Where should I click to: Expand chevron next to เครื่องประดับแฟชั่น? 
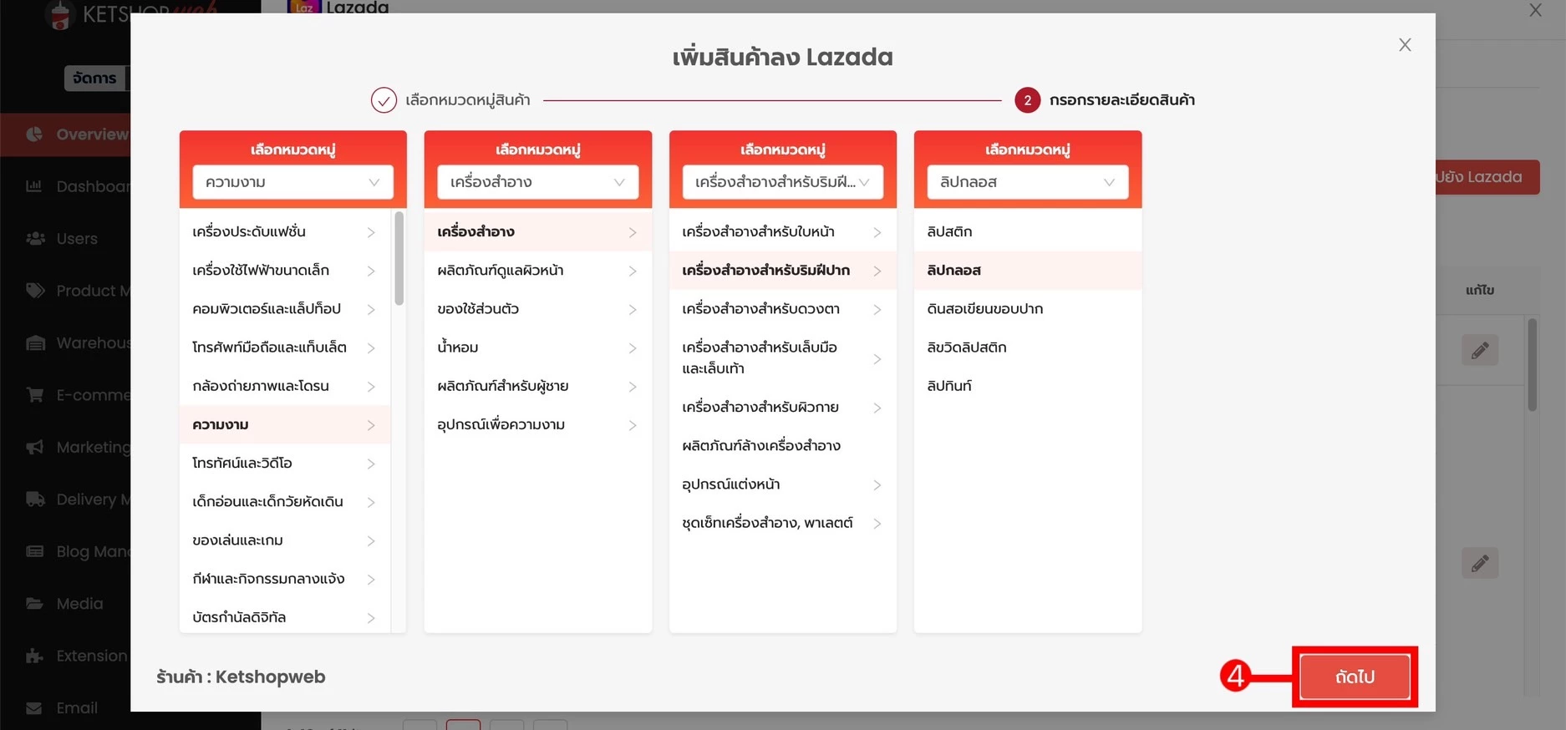coord(371,232)
